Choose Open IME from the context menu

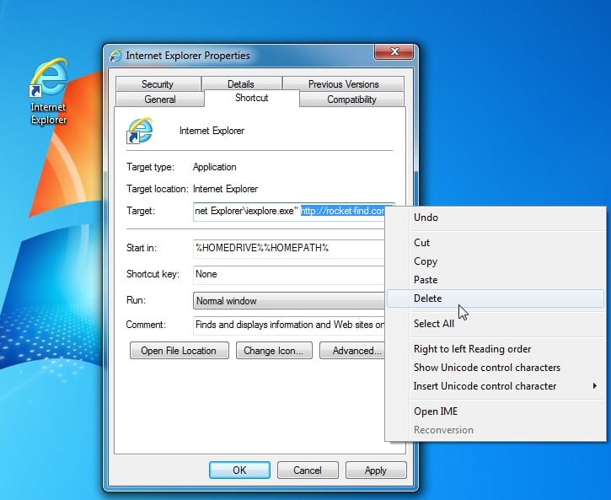[496, 411]
